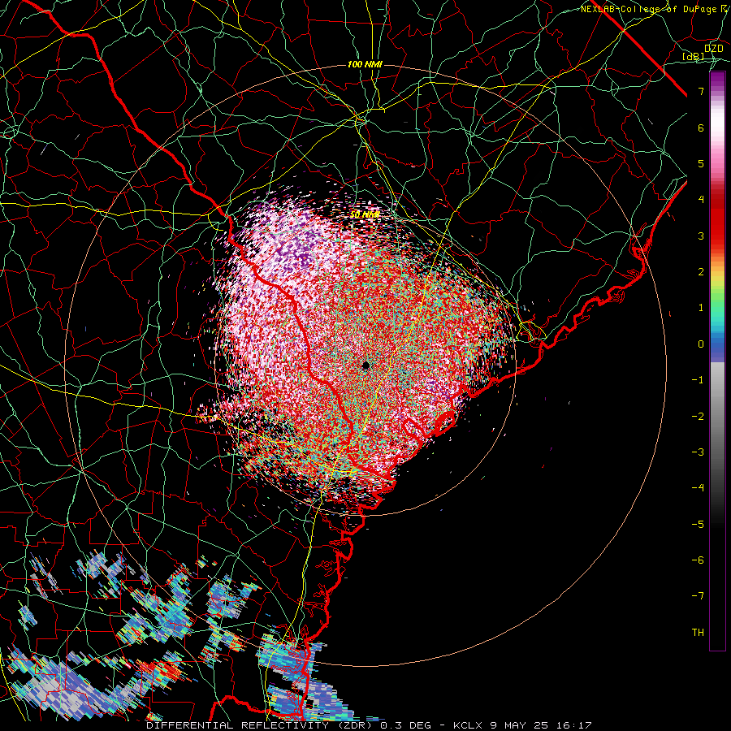Click the 9 MAY 25 date text

coord(519,725)
